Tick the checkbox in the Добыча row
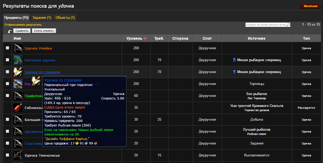This screenshot has width=323, height=163. click(7, 119)
